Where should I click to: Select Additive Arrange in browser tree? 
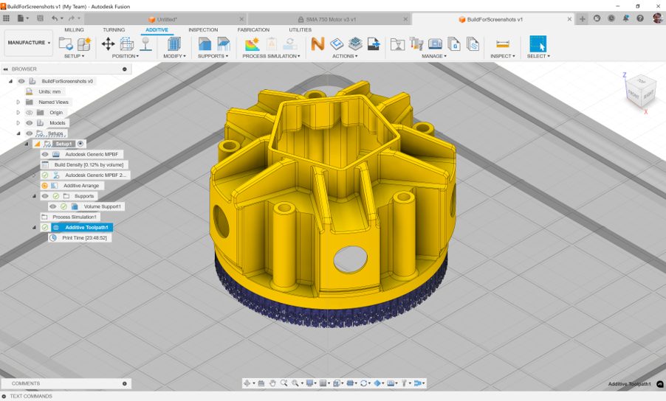pos(81,186)
